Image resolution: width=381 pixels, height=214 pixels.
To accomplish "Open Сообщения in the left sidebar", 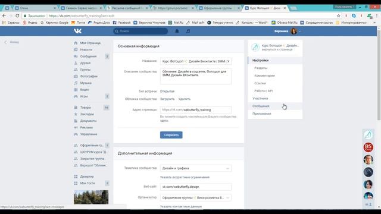I will click(88, 56).
